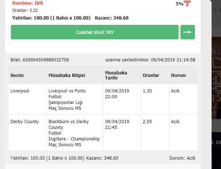The image size is (221, 169).
Task: Click the Durum column header
Action: pos(178,75)
